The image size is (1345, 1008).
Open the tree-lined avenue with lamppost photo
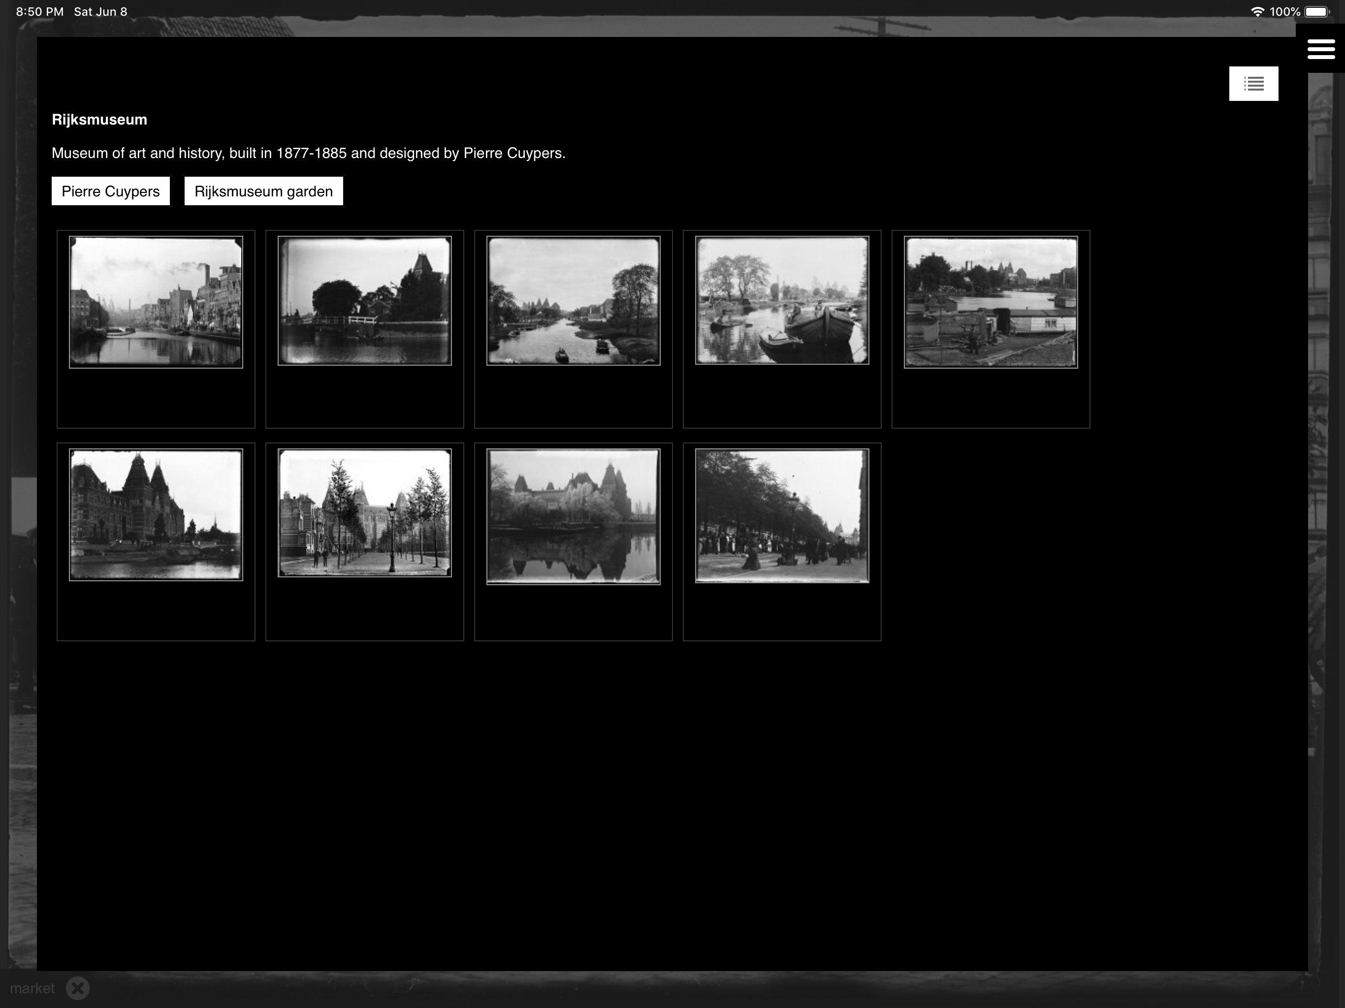365,513
